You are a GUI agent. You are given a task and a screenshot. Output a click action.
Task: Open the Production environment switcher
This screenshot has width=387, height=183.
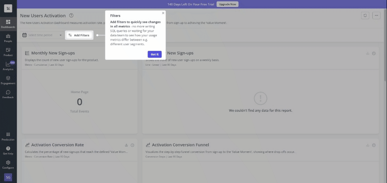[8, 136]
